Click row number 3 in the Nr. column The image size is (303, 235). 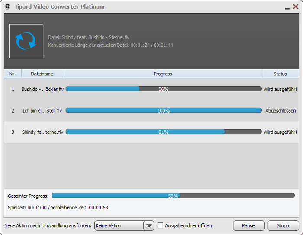pyautogui.click(x=13, y=132)
